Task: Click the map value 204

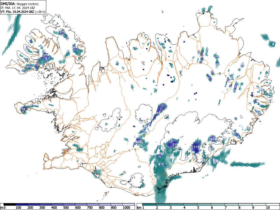Action: click(29, 67)
